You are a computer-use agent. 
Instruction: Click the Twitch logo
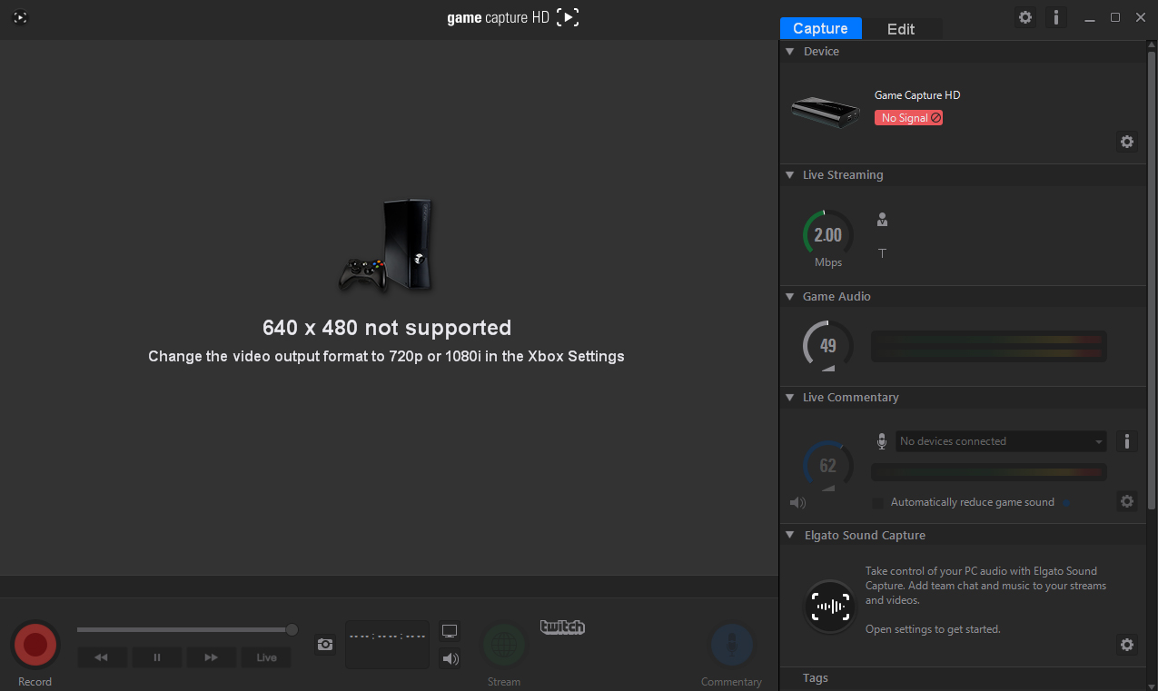point(563,627)
